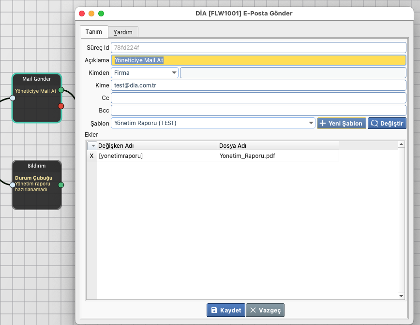Screen dimensions: 420x325
Task: Expand the Şablon template dropdown
Action: (311, 123)
